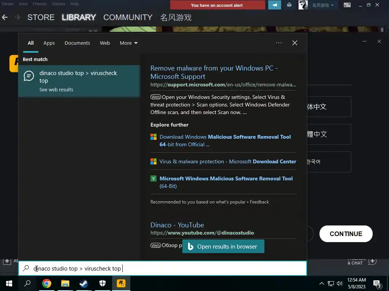Open the support.microsoft.com URL text
The image size is (389, 291).
pos(223,84)
